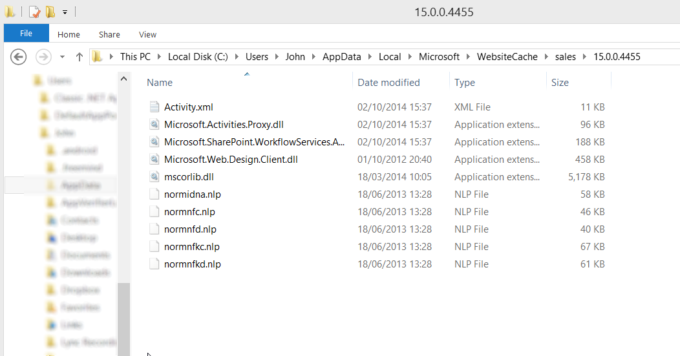This screenshot has width=680, height=356.
Task: Select Microsoft.SharePoint.WorkflowServices.A... file name
Action: tap(254, 141)
